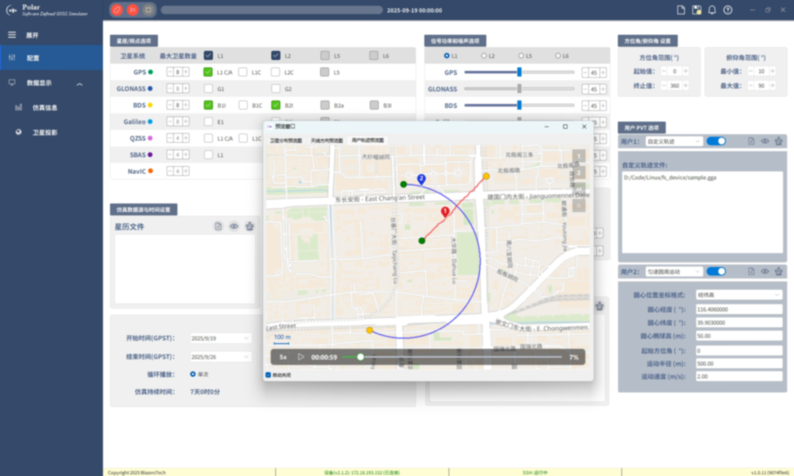This screenshot has width=794, height=476.
Task: Click file icon in 用户1 row
Action: click(751, 141)
